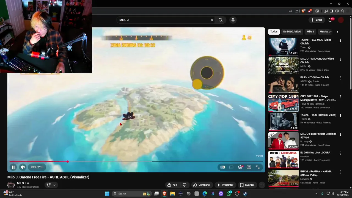The height and width of the screenshot is (198, 352).
Task: Open the browser hamburger menu
Action: pos(348,11)
